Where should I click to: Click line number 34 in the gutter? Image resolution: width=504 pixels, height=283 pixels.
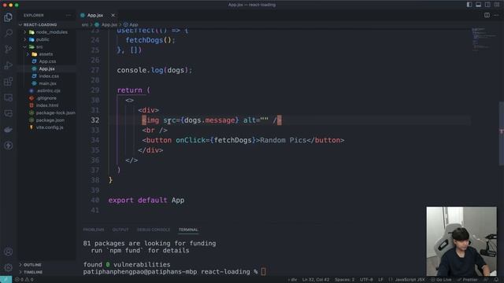94,140
